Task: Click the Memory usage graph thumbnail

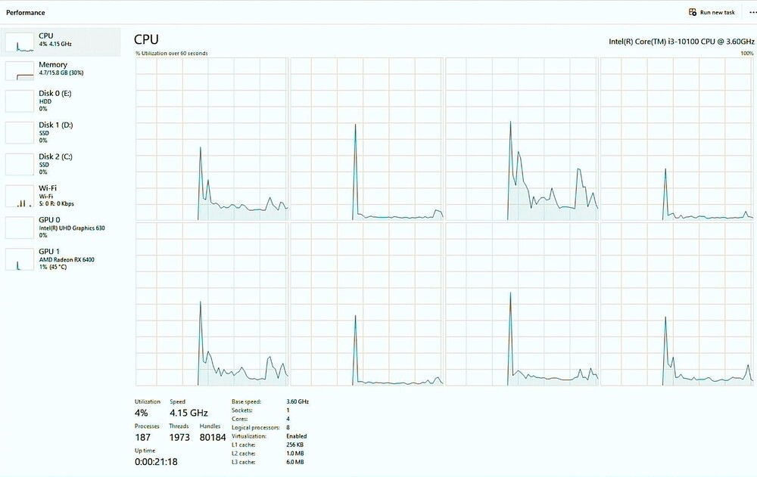Action: [20, 71]
